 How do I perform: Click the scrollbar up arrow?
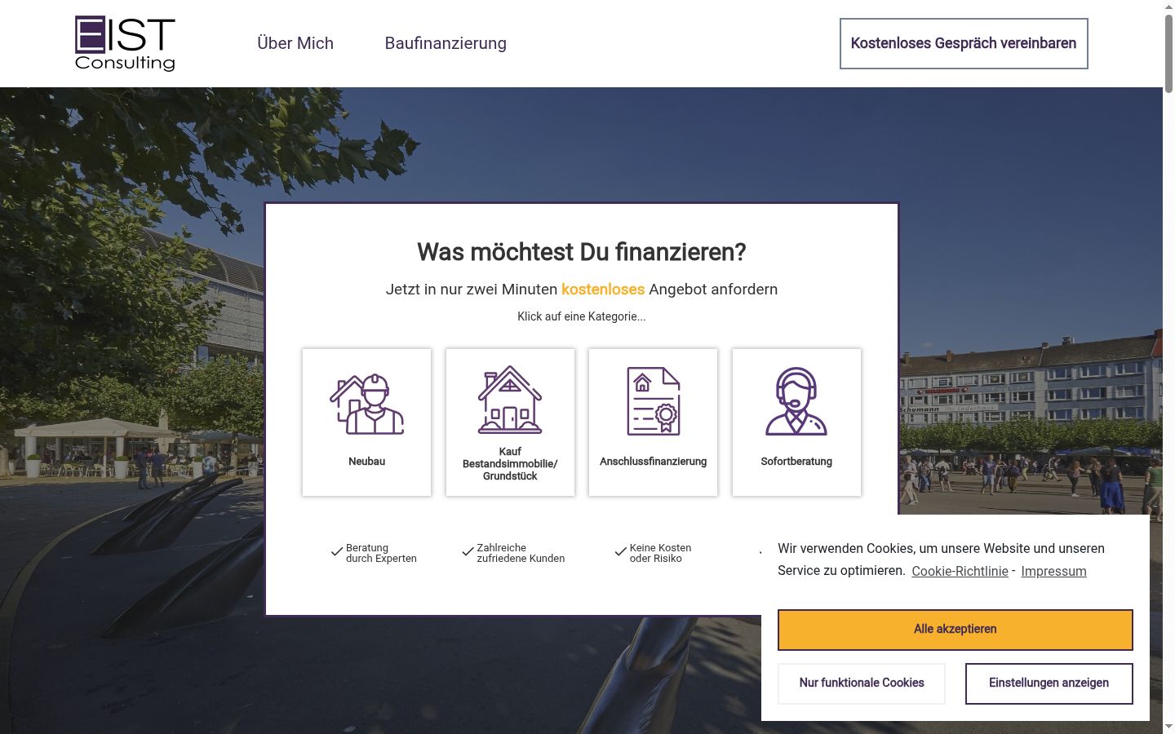[x=1168, y=6]
